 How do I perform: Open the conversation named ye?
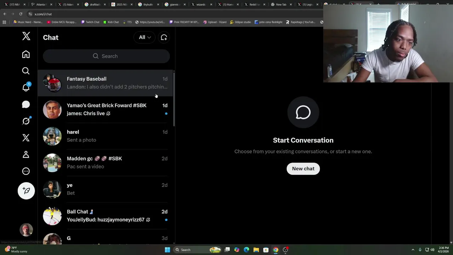[105, 189]
